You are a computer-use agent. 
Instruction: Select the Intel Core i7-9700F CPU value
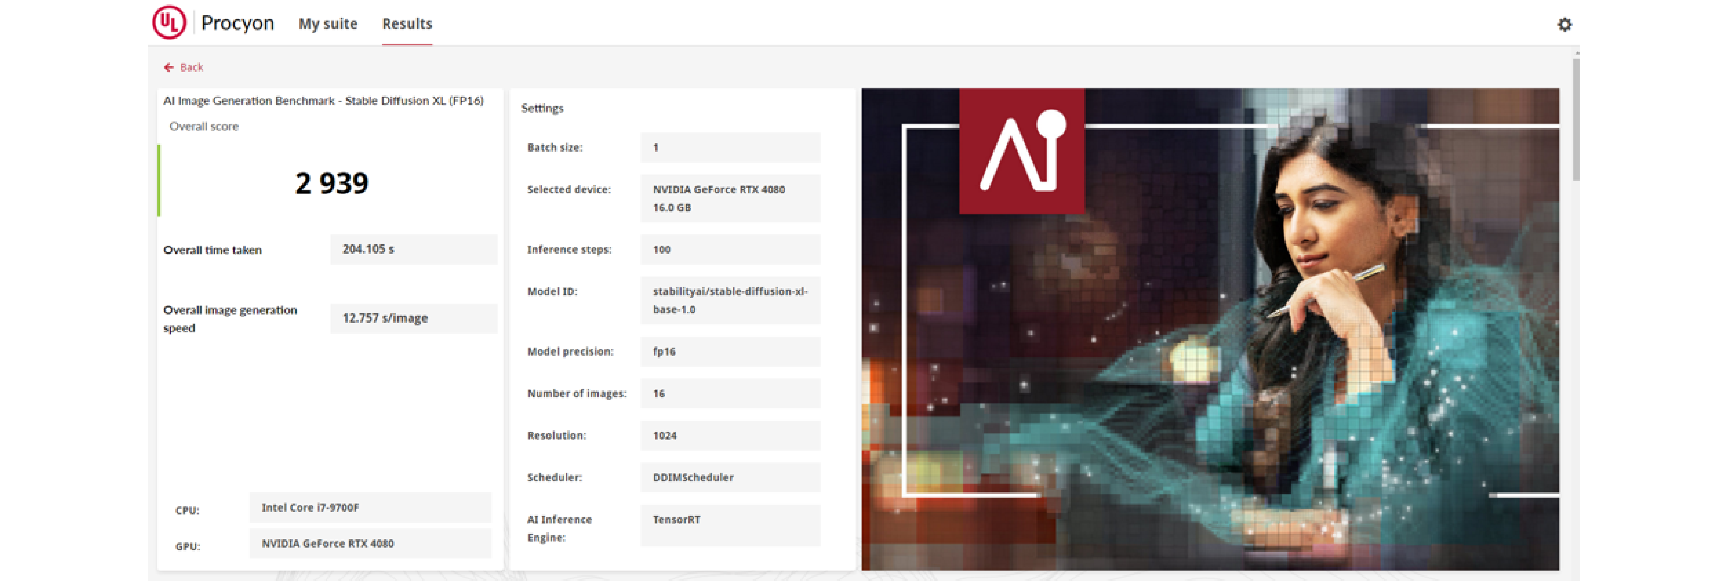(x=370, y=508)
